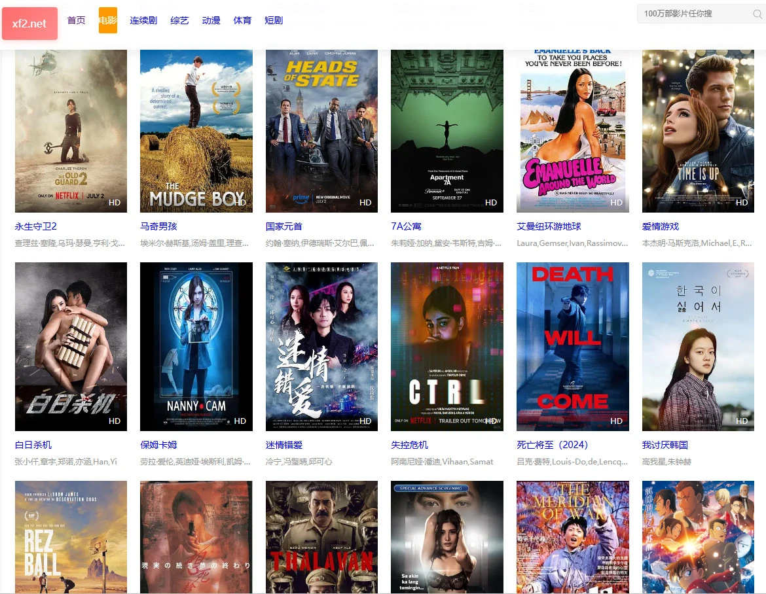The width and height of the screenshot is (766, 594).
Task: Click the 永生守卫2 title link
Action: tap(35, 226)
